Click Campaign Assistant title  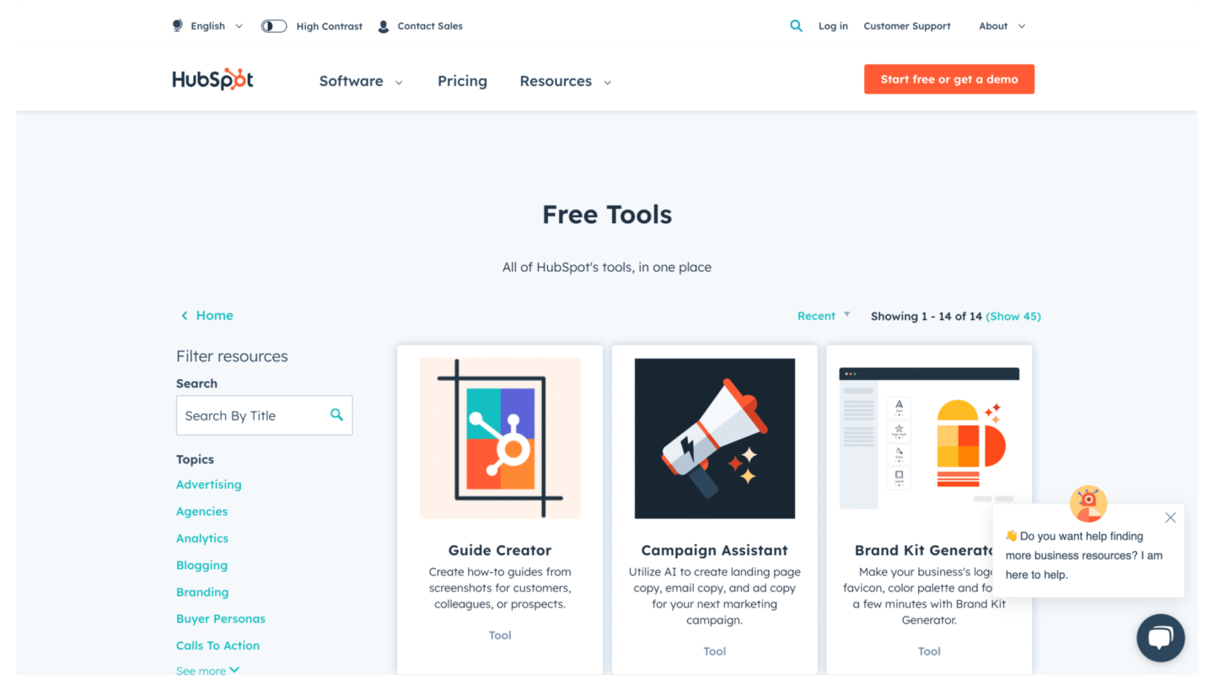click(x=715, y=550)
